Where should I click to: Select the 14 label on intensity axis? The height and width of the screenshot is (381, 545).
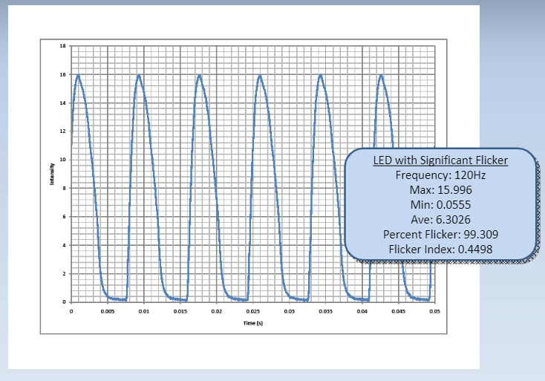point(62,103)
